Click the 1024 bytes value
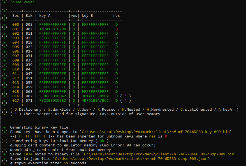Viewport: 246px width, 166px height. [x=28, y=154]
